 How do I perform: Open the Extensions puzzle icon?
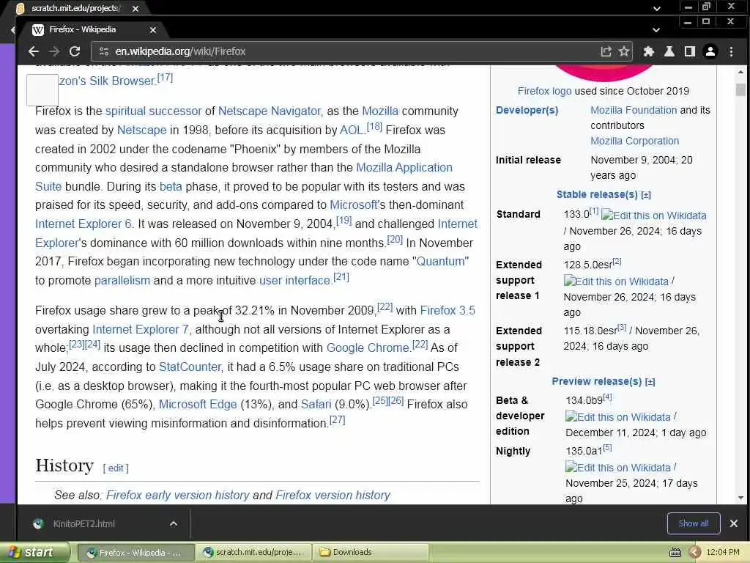coord(649,52)
